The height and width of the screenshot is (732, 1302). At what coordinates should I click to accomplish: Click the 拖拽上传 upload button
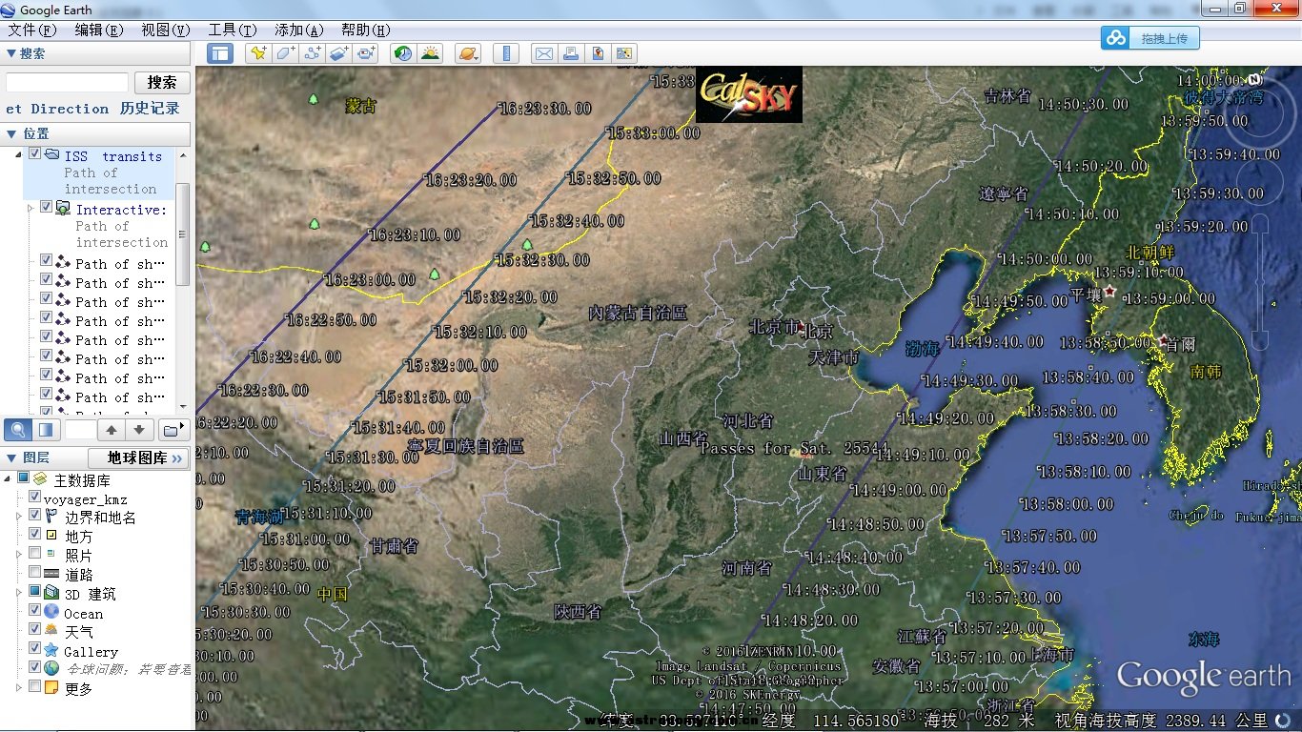pyautogui.click(x=1164, y=39)
